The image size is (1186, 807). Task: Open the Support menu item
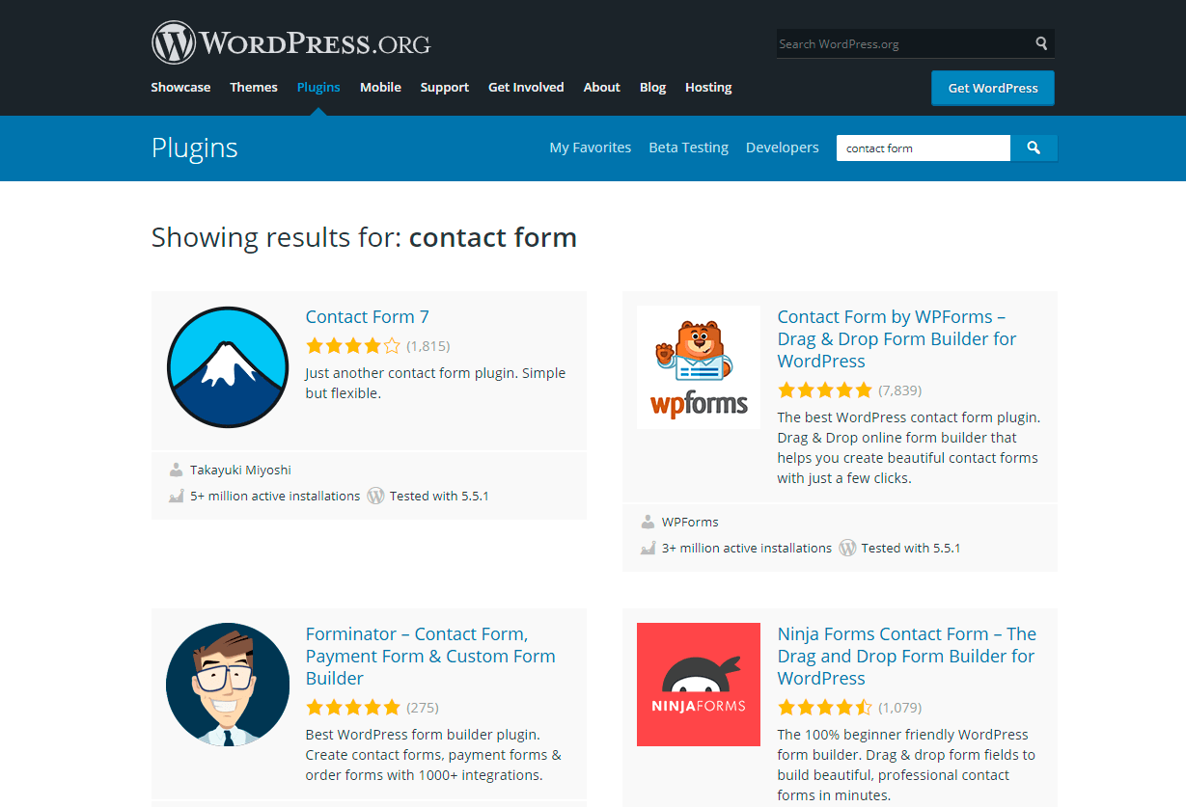[445, 87]
